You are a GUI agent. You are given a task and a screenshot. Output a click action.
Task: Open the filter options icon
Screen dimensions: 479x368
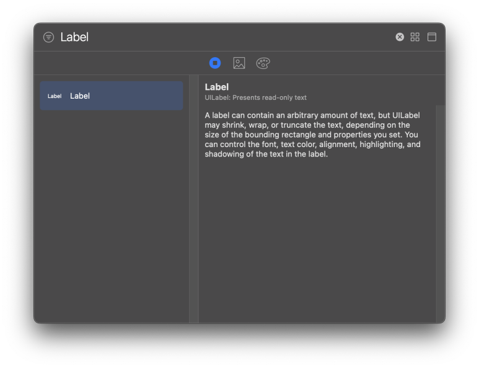[48, 37]
